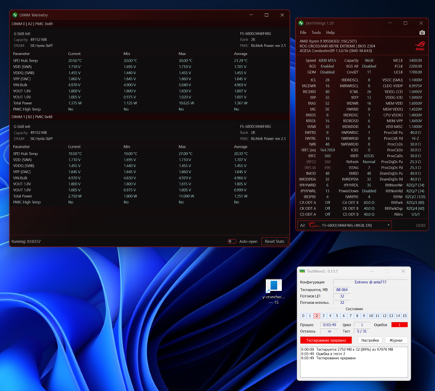Click the ROG logo in ZenTimings
Viewport: 435px width, 391px height.
point(420,46)
